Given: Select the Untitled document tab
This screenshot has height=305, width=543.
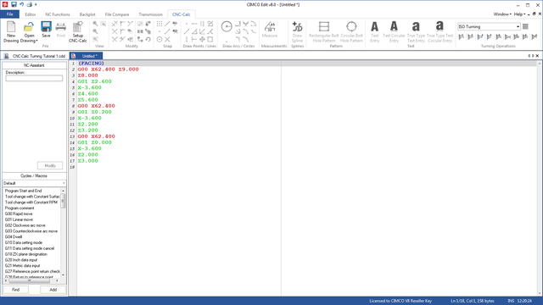Looking at the screenshot, I should pyautogui.click(x=86, y=56).
